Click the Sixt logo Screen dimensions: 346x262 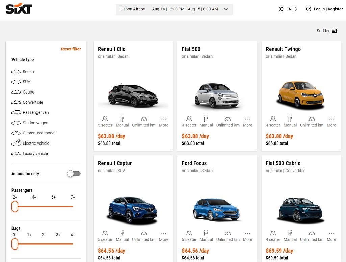click(19, 9)
